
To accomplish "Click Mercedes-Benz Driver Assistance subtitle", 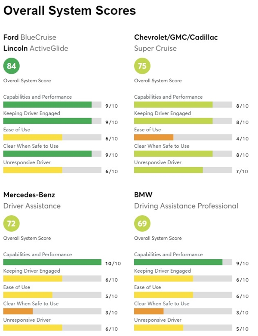I will point(32,206).
